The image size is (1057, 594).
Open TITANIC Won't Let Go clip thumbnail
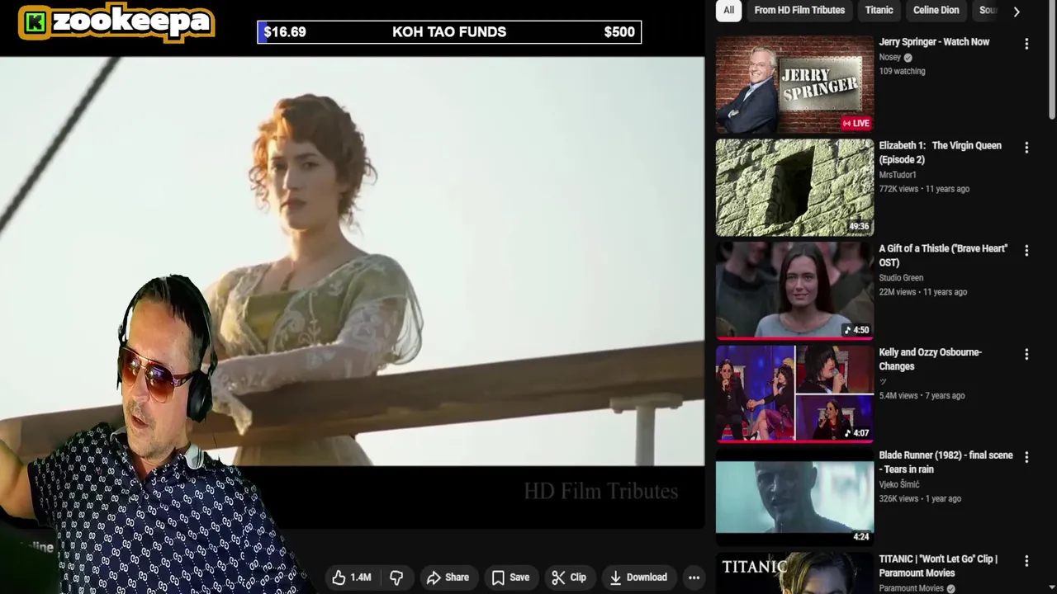coord(794,573)
